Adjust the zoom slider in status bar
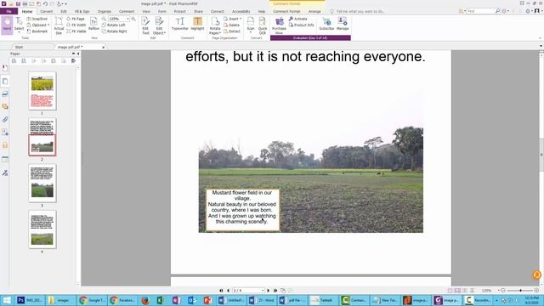Image resolution: width=544 pixels, height=306 pixels. click(519, 291)
